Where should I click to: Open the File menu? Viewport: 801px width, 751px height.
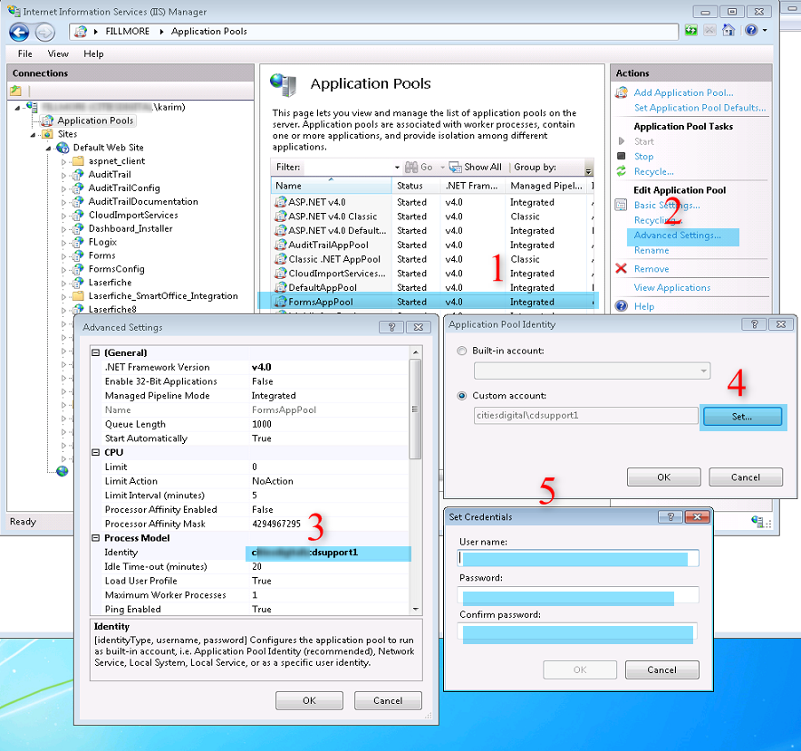click(25, 53)
